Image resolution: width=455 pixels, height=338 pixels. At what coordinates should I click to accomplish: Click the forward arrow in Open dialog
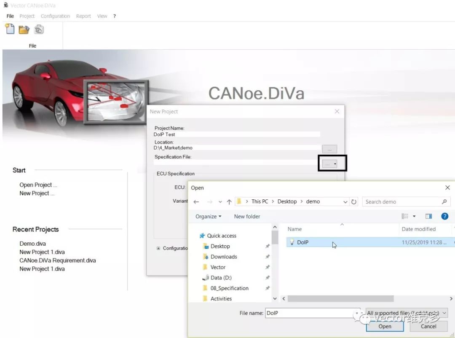(x=210, y=202)
